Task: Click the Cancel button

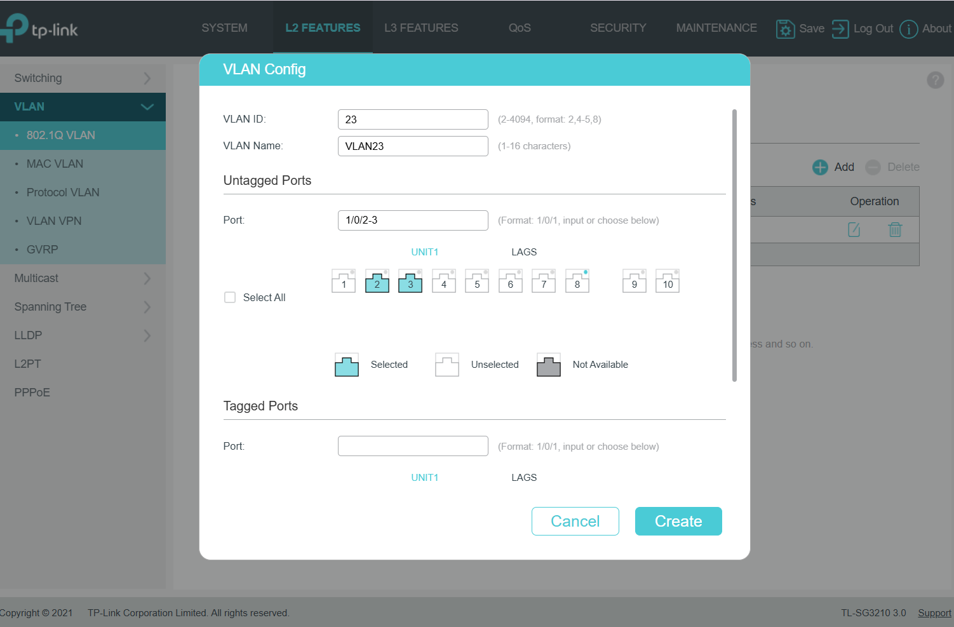Action: 575,521
